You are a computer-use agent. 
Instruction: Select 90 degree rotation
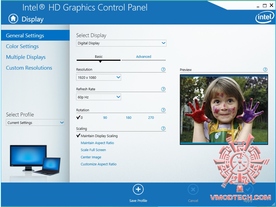pyautogui.click(x=105, y=118)
